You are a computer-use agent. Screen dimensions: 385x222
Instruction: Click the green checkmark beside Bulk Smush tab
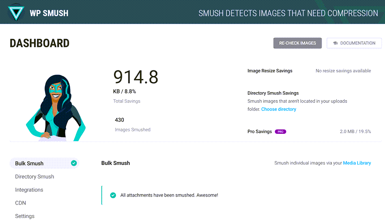[x=74, y=163]
